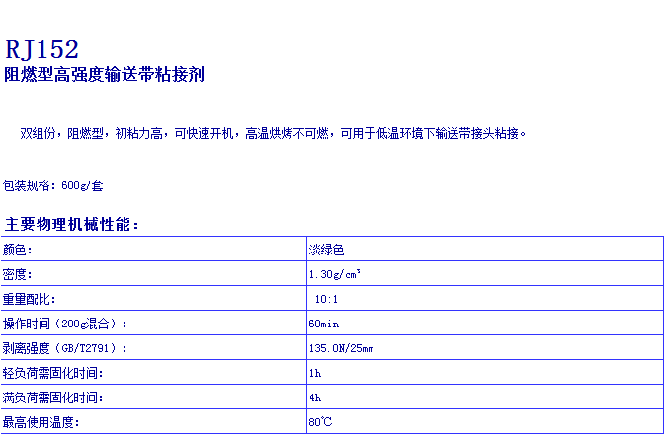This screenshot has width=664, height=434.
Task: Click the 1.30g/cm³ density value
Action: [335, 274]
